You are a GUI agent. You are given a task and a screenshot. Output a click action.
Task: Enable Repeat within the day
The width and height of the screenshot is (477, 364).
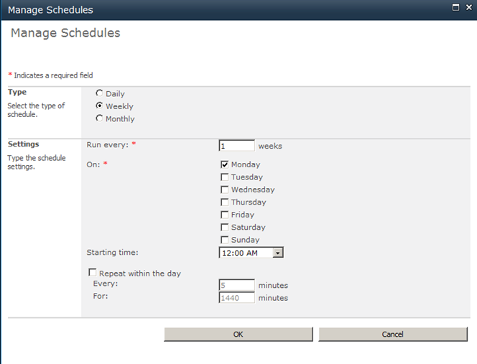(93, 272)
